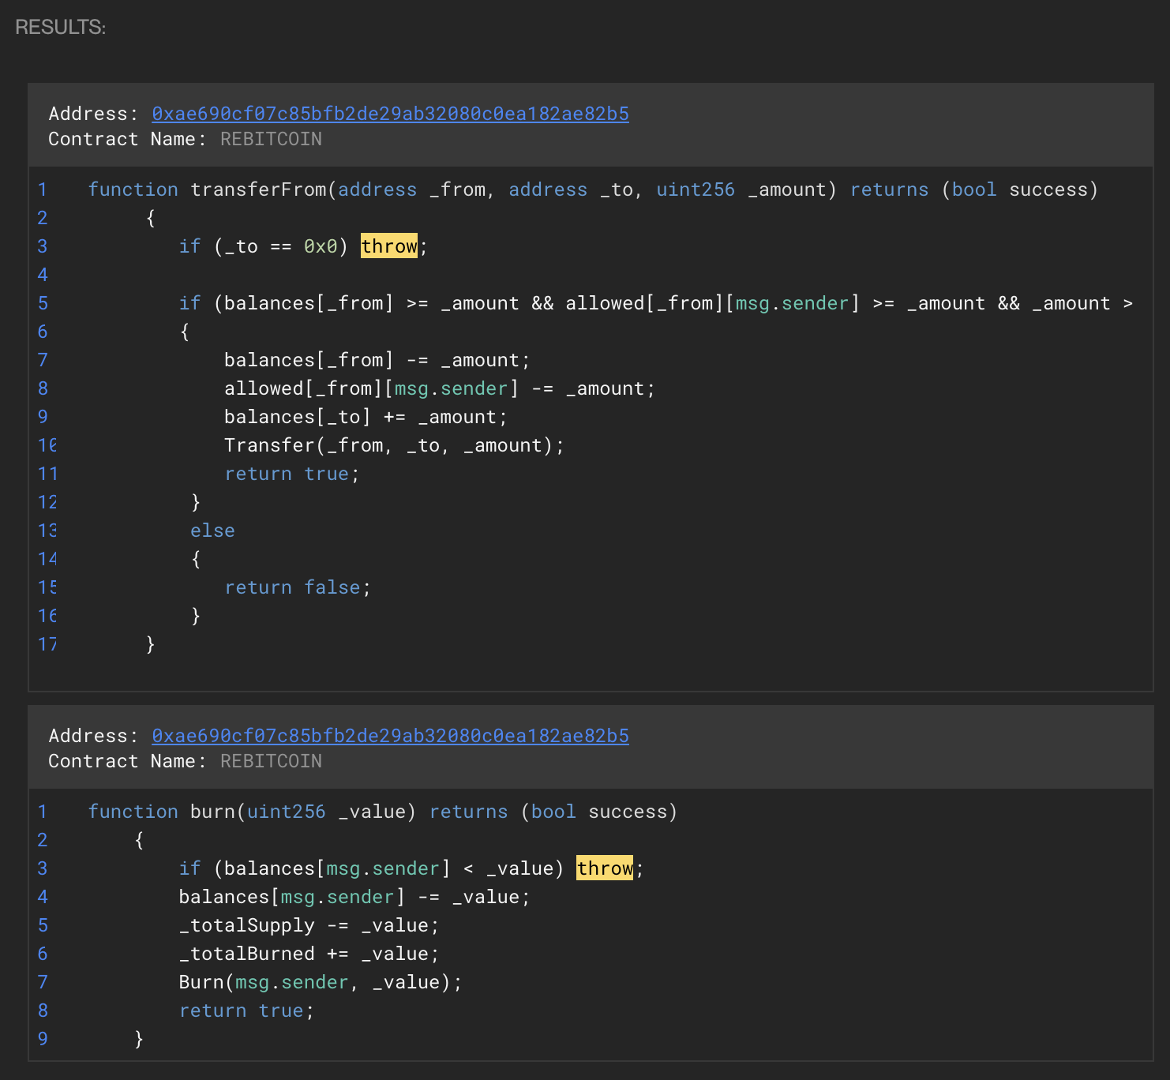The width and height of the screenshot is (1170, 1080).
Task: Click the '_totalSupply -= _value' line
Action: (x=309, y=925)
